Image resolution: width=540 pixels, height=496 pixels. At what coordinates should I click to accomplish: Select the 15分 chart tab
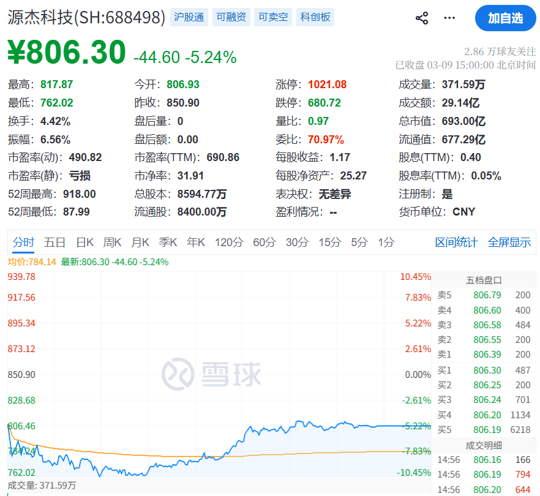point(329,242)
